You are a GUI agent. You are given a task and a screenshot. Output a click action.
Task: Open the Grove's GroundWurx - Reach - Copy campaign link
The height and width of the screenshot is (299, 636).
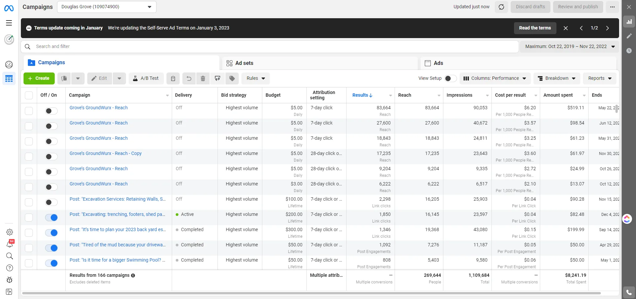(105, 153)
